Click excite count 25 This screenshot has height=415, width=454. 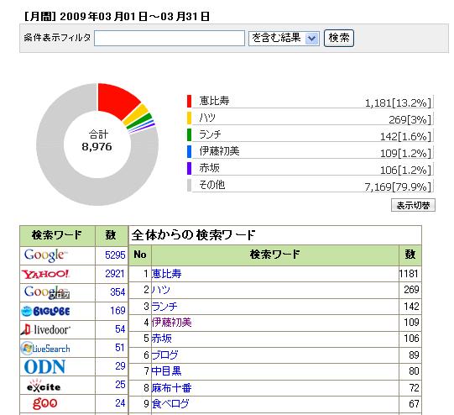tap(120, 385)
